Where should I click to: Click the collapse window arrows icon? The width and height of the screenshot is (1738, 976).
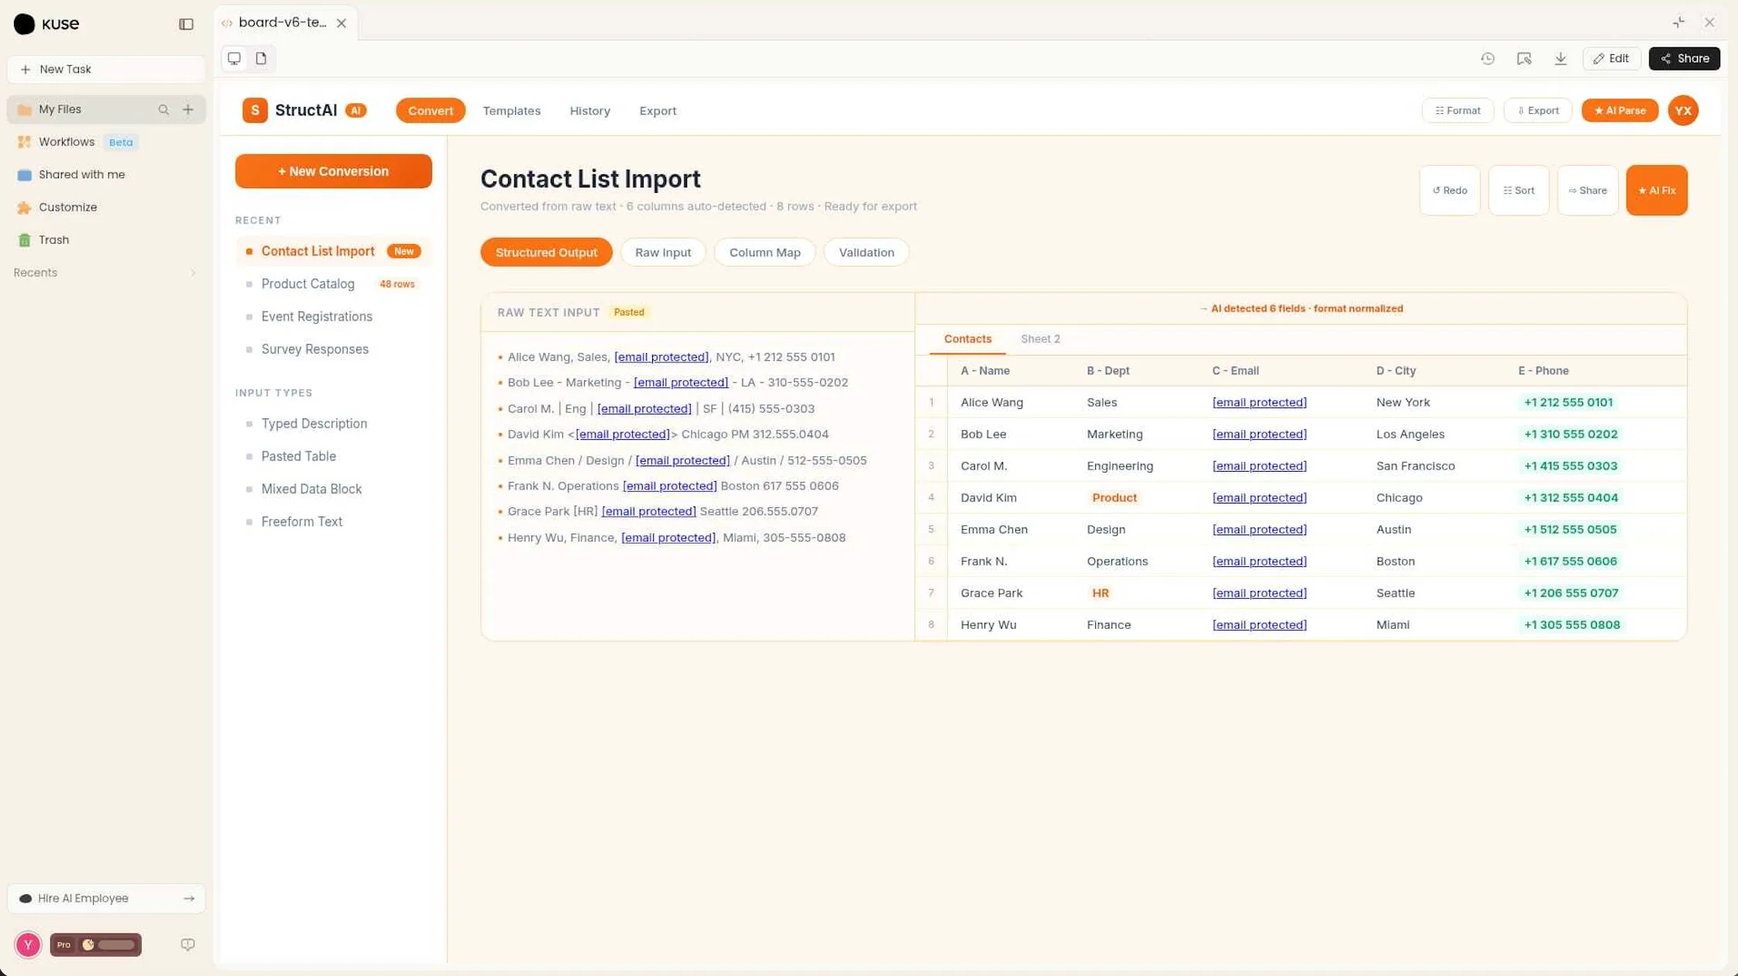coord(1678,22)
